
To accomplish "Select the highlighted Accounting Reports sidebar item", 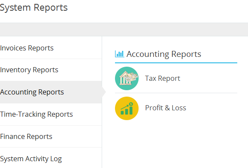I will point(51,92).
